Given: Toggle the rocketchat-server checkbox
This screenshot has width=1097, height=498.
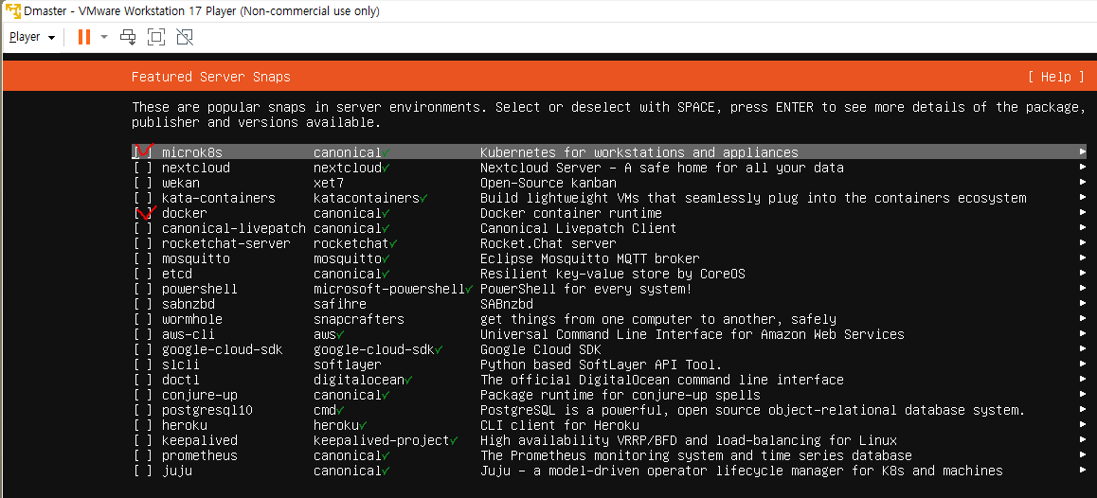Looking at the screenshot, I should 143,243.
